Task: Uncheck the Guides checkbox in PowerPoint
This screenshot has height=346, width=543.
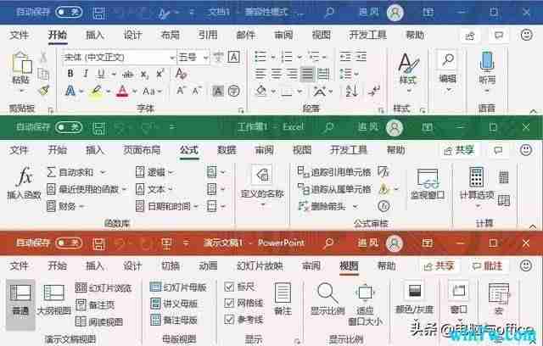Action: (229, 320)
